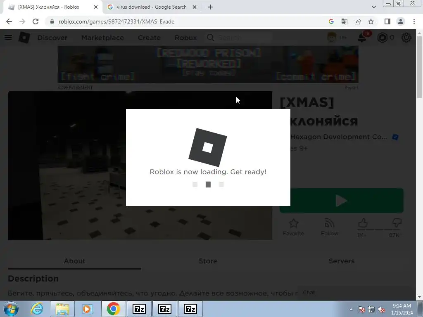Open the user avatar in Roblox header

pos(332,38)
